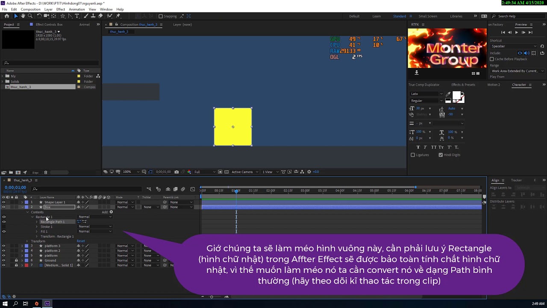Click the eyedropper in Character panel
Screen dimensions: 547x308
448,94
